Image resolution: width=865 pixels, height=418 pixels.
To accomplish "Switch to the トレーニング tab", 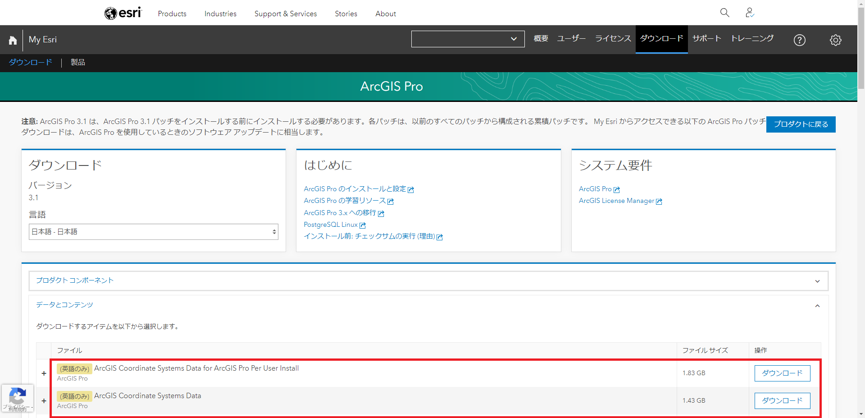I will [752, 39].
